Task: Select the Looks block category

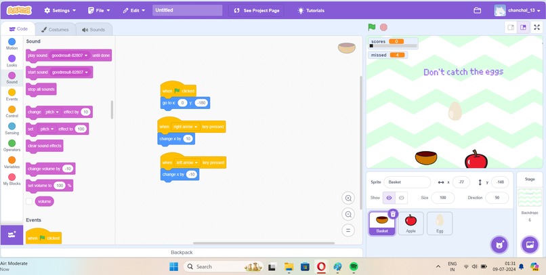Action: pyautogui.click(x=12, y=61)
